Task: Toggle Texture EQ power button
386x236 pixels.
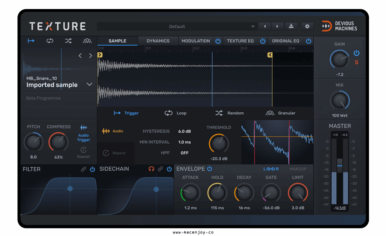Action: point(263,41)
